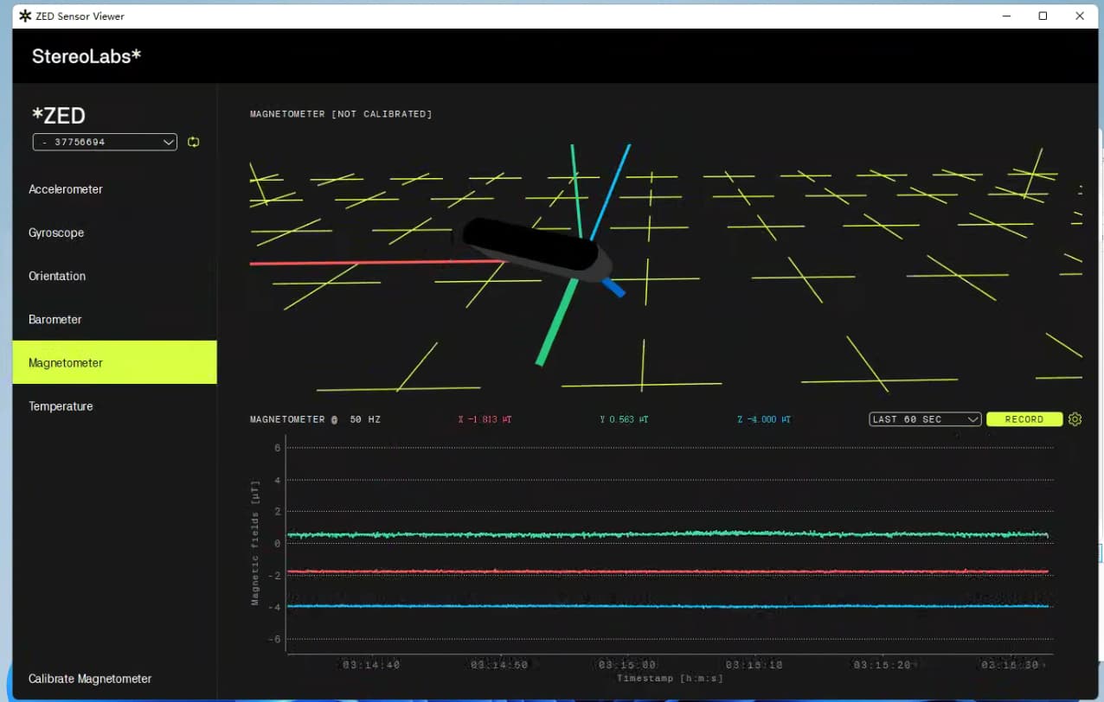
Task: Select the highlighted Magnetometer item
Action: point(114,362)
